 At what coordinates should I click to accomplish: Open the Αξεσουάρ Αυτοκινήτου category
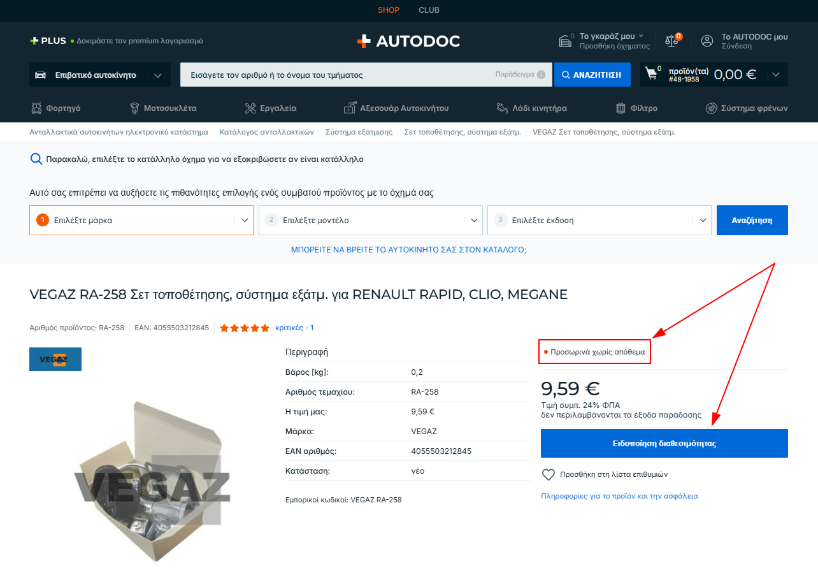click(x=405, y=108)
